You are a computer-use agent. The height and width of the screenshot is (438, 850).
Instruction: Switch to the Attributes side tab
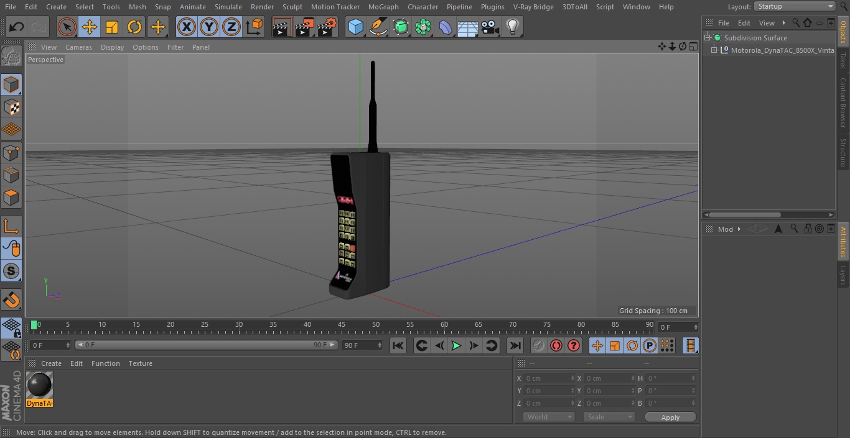tap(843, 241)
